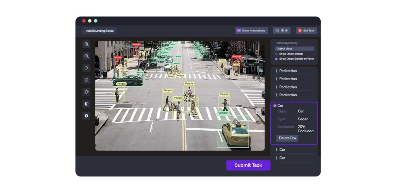This screenshot has width=396, height=193.
Task: Rotate the image counterclockwise
Action: click(86, 68)
